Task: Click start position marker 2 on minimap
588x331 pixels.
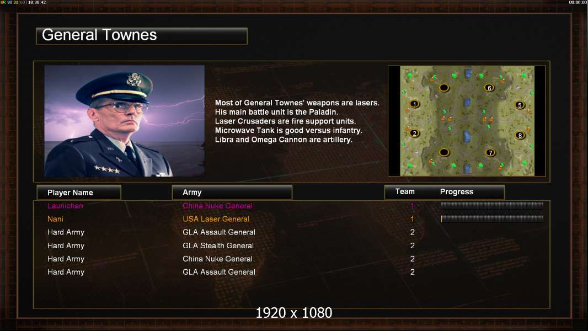Action: tap(414, 133)
